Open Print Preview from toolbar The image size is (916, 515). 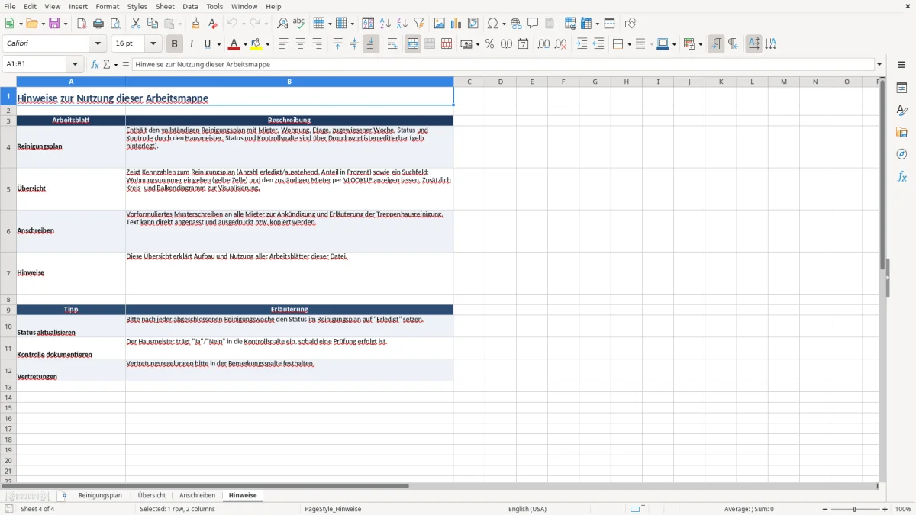[115, 24]
